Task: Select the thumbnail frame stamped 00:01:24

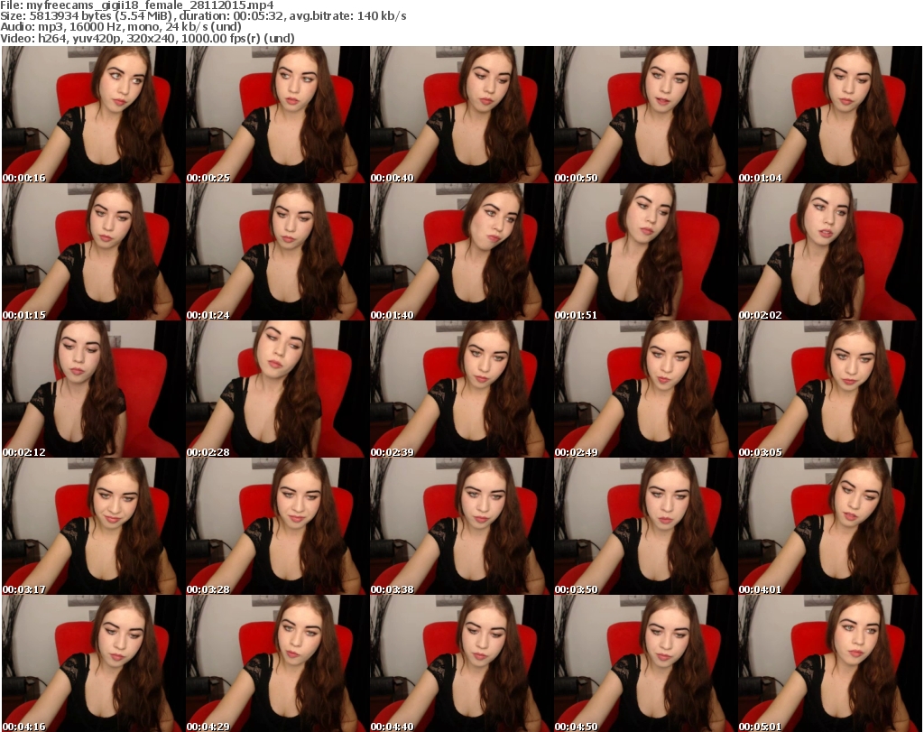Action: 278,252
